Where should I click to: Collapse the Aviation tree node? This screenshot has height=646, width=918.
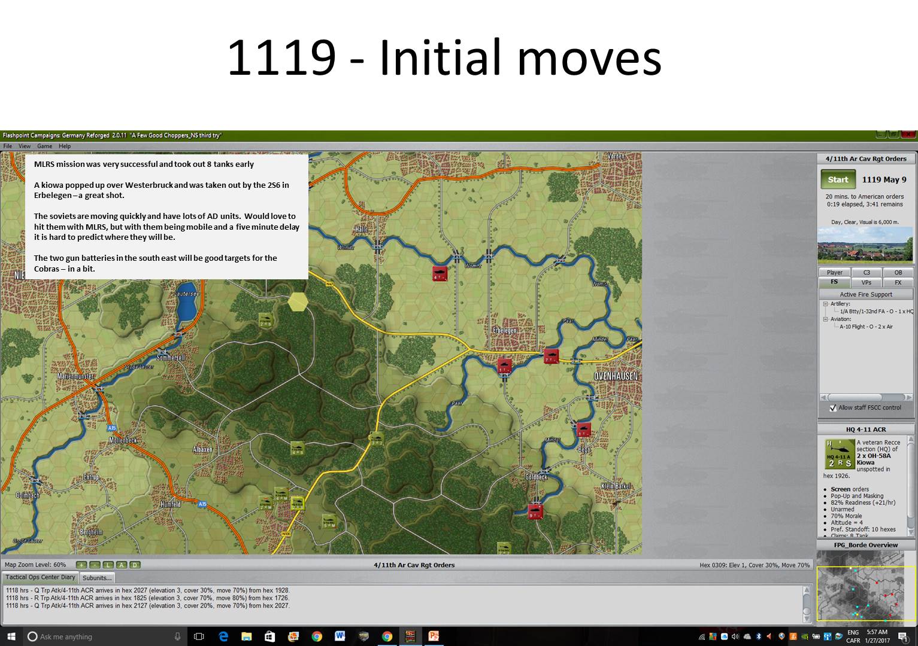tap(825, 319)
